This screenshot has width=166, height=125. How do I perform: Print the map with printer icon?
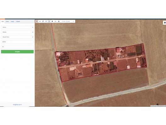59,21
